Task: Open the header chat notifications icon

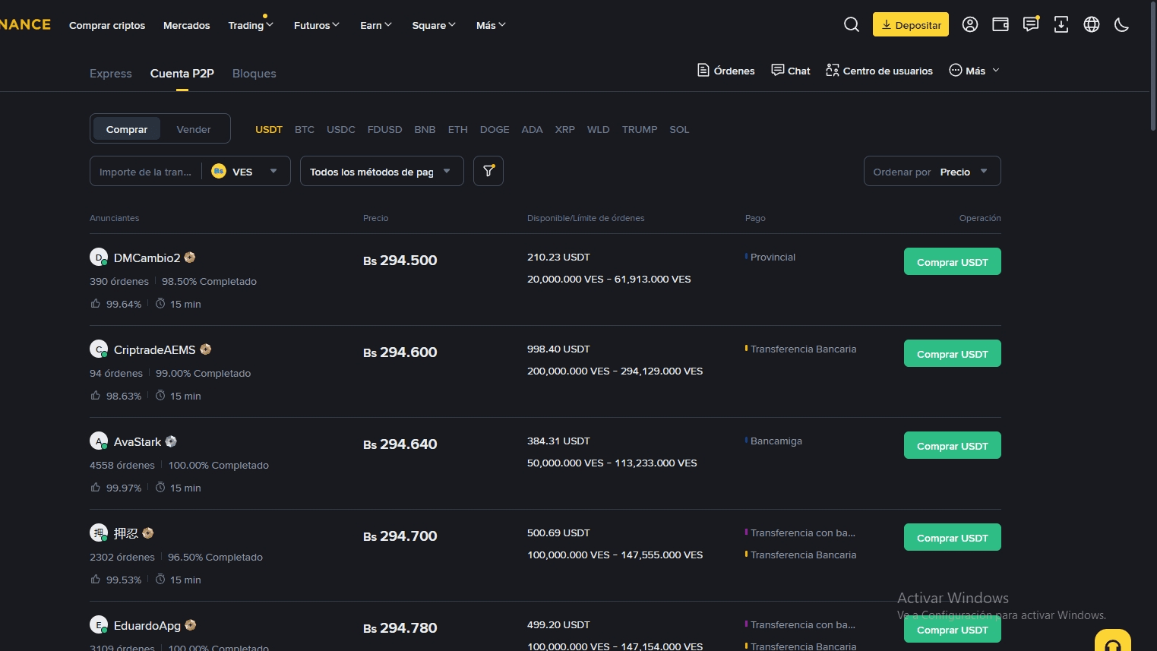Action: [x=1031, y=25]
